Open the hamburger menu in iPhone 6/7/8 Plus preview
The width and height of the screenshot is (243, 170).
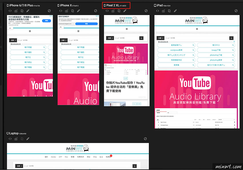click(x=30, y=31)
